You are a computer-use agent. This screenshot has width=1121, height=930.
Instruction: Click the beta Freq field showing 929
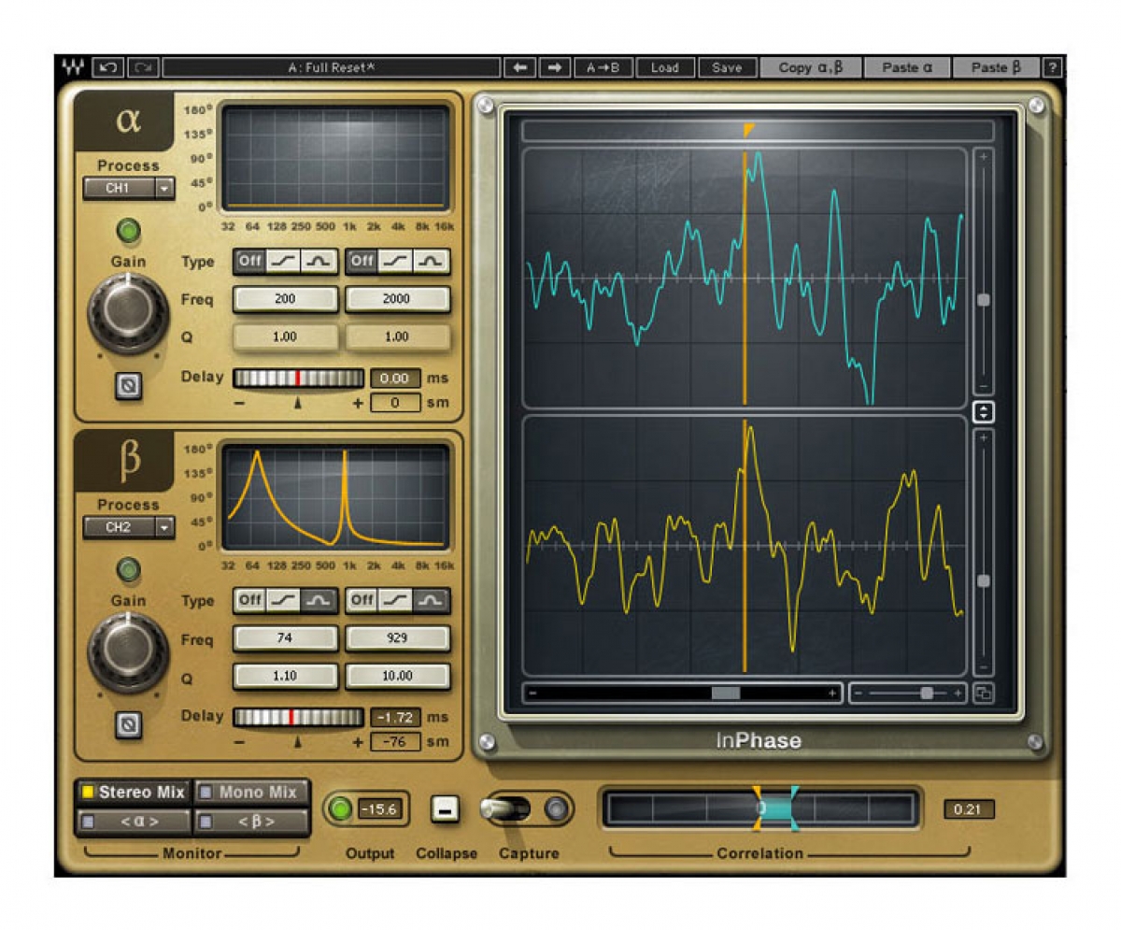tap(397, 639)
